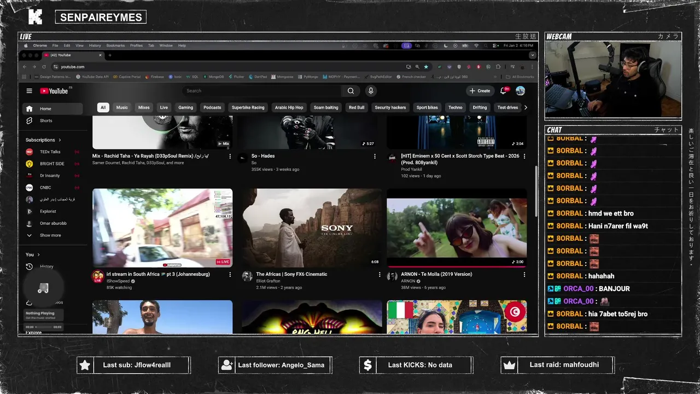Open Omar aburobb subscription channel

(53, 223)
